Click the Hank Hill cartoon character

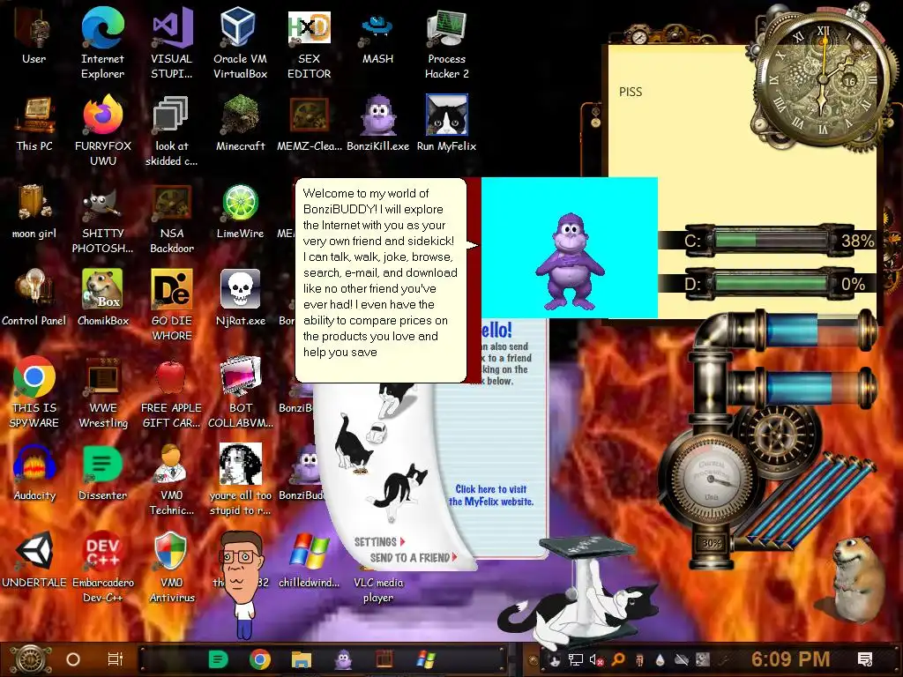pyautogui.click(x=242, y=585)
